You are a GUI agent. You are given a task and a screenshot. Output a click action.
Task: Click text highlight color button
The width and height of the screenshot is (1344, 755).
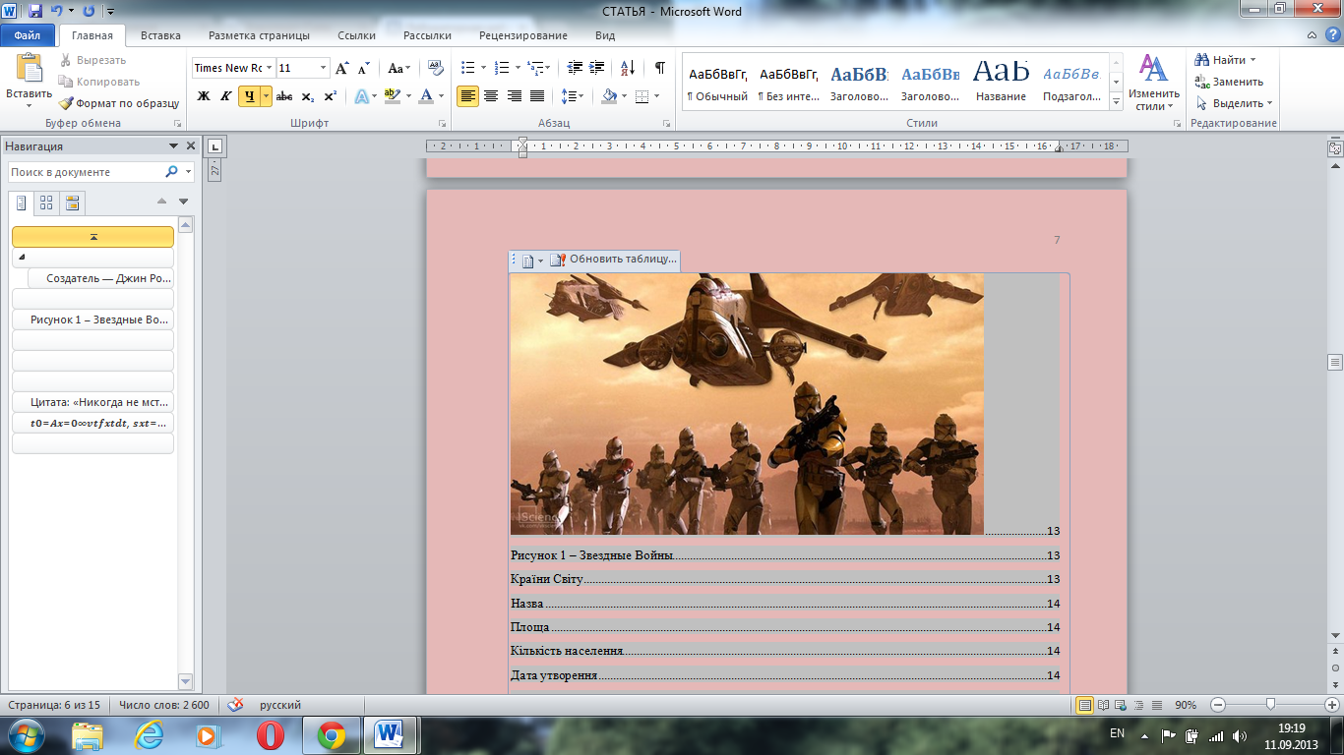click(x=392, y=96)
